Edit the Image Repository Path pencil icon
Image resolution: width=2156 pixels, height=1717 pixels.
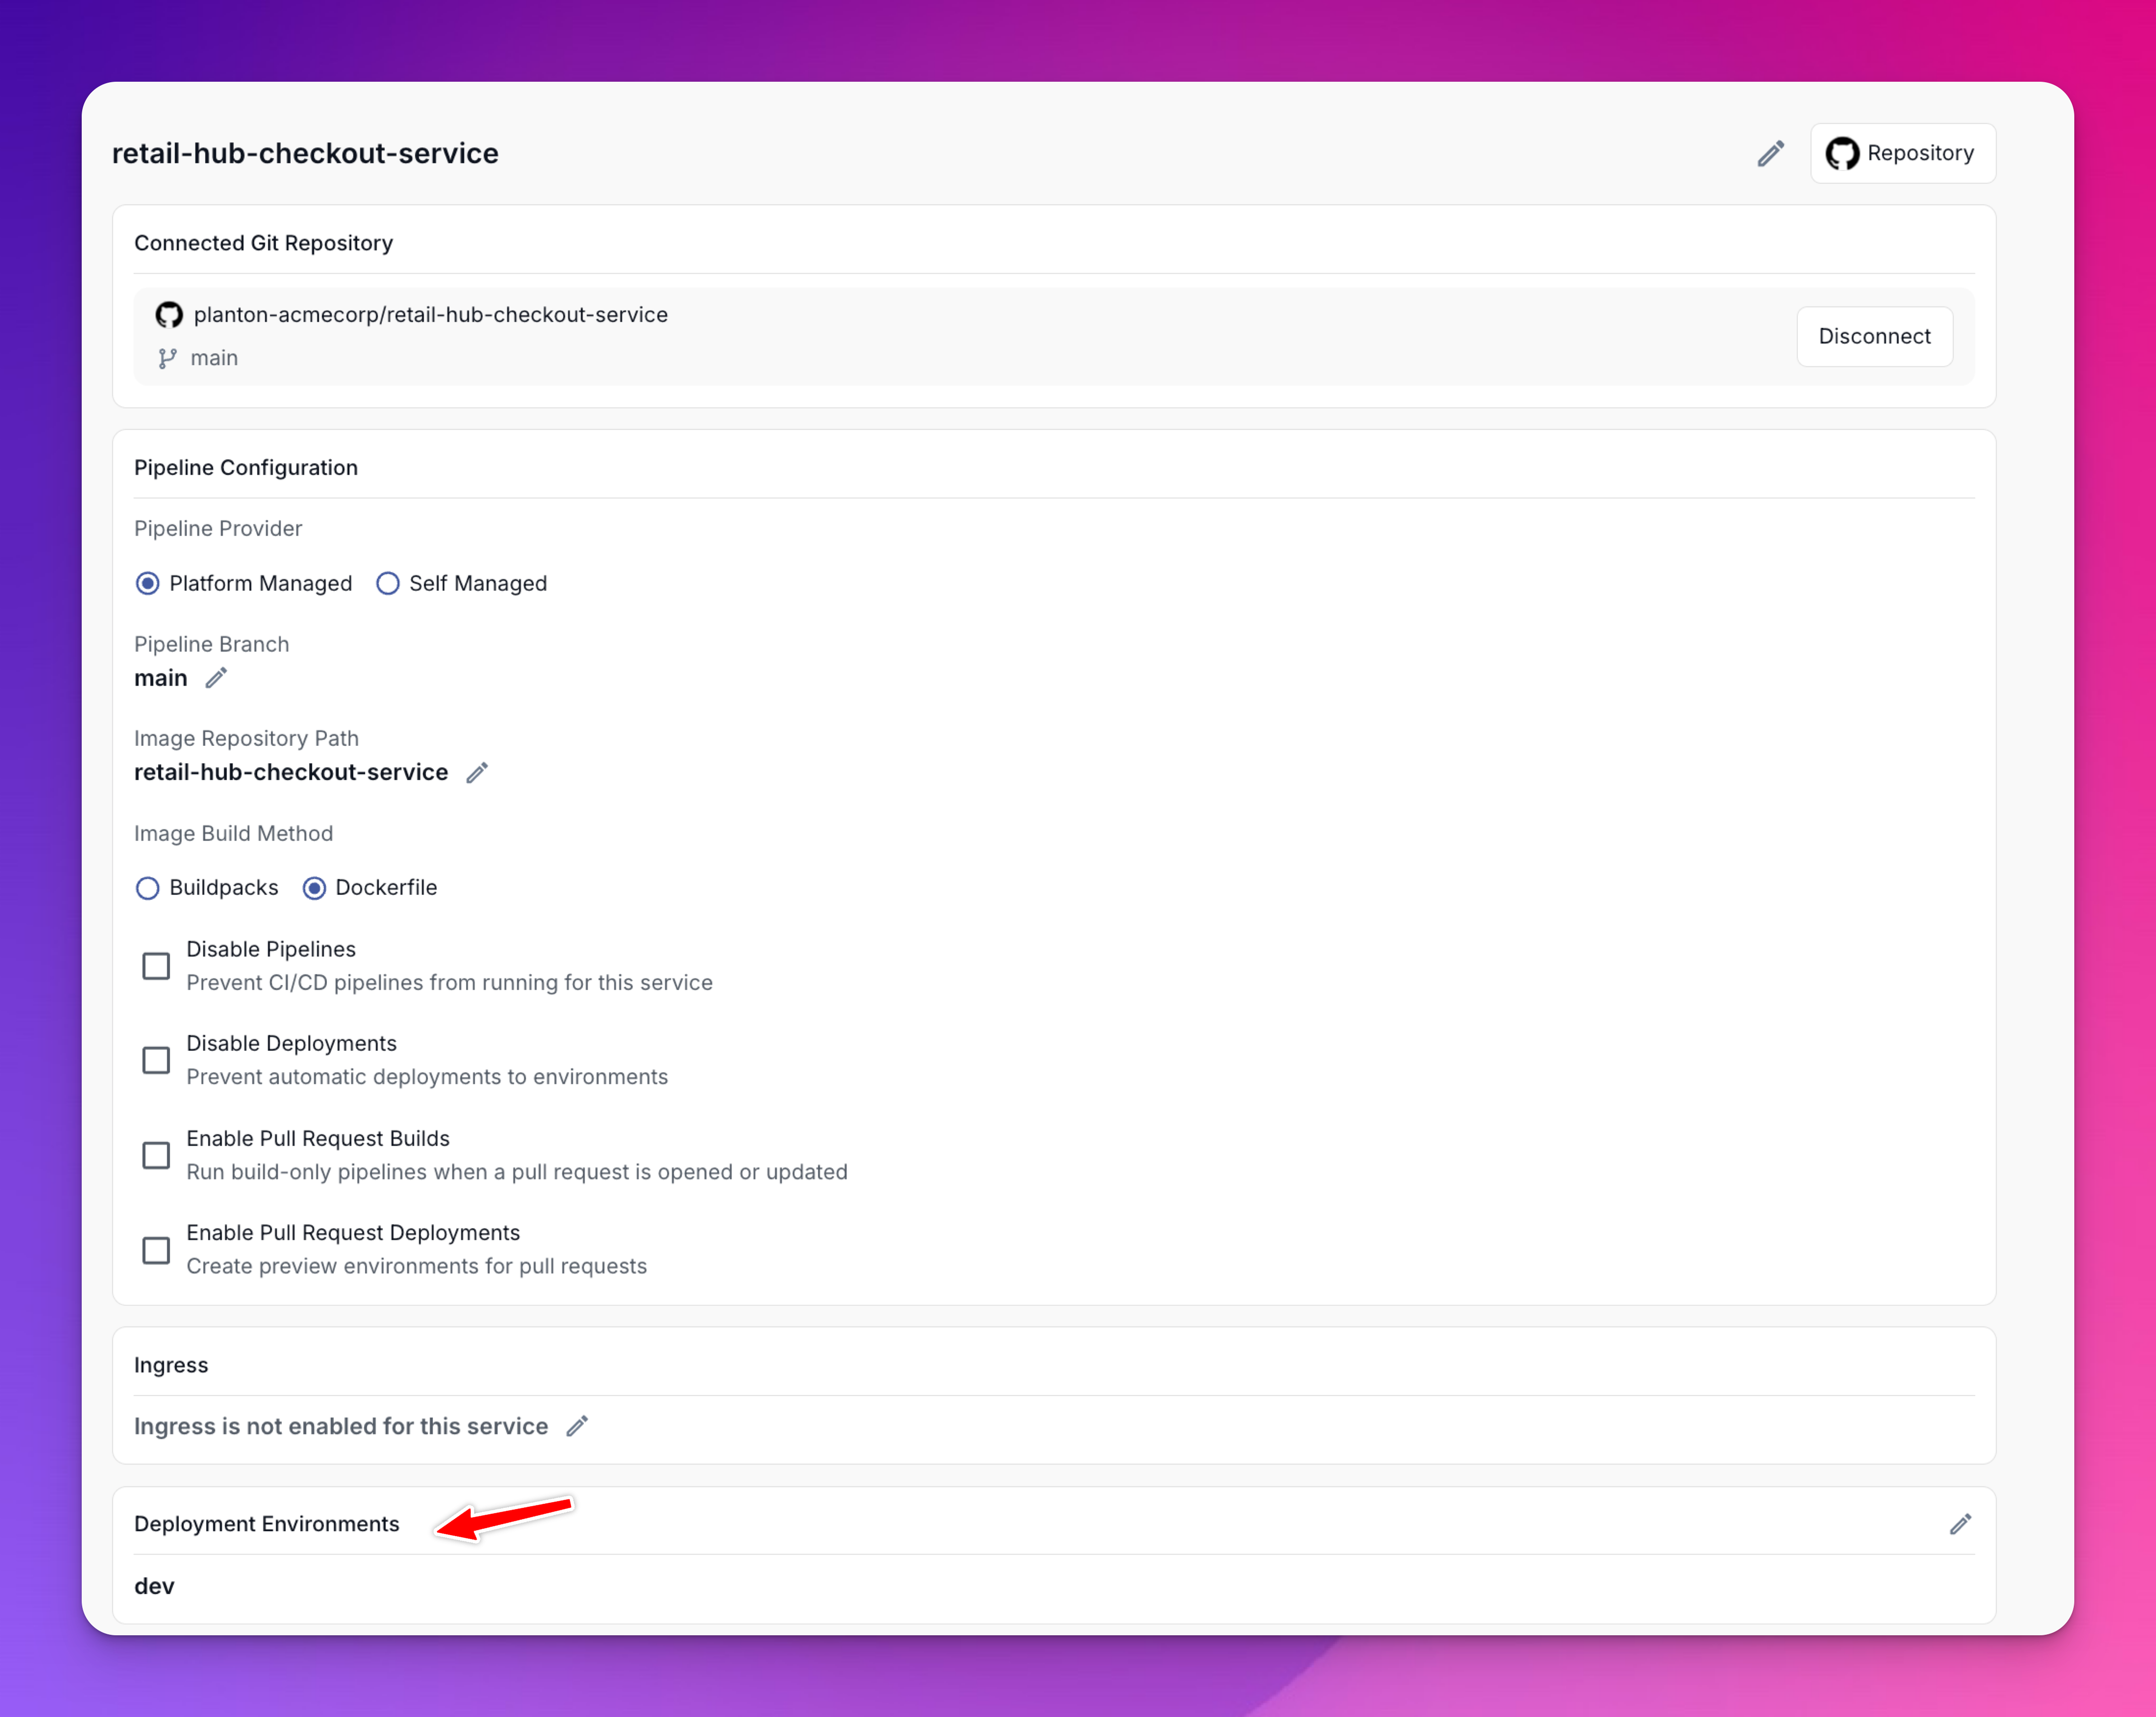(x=477, y=772)
